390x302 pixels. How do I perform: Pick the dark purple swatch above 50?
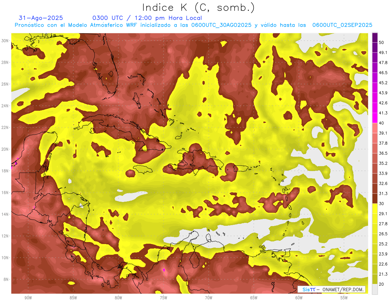[375, 37]
